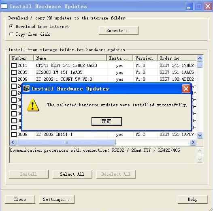Minimize the Install Hardware Updates window
The height and width of the screenshot is (211, 213).
[x=189, y=6]
